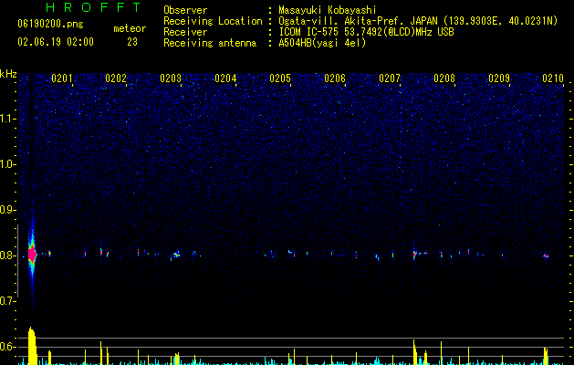
Task: Click the kHz axis unit label
Action: click(8, 74)
